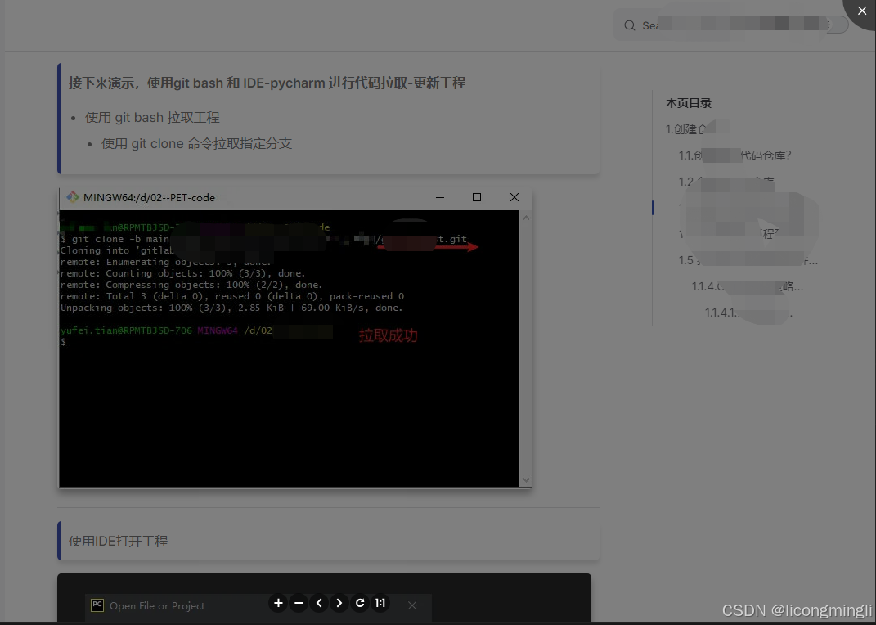Click the Open File or Project title

(157, 606)
